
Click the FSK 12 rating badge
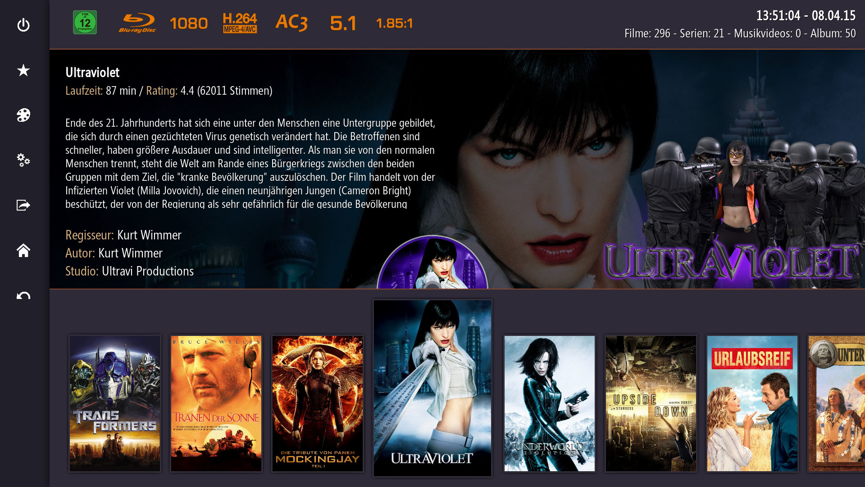(x=85, y=23)
